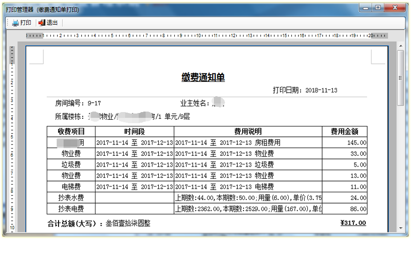
Task: Click the 退出 text label in toolbar
Action: click(x=52, y=23)
